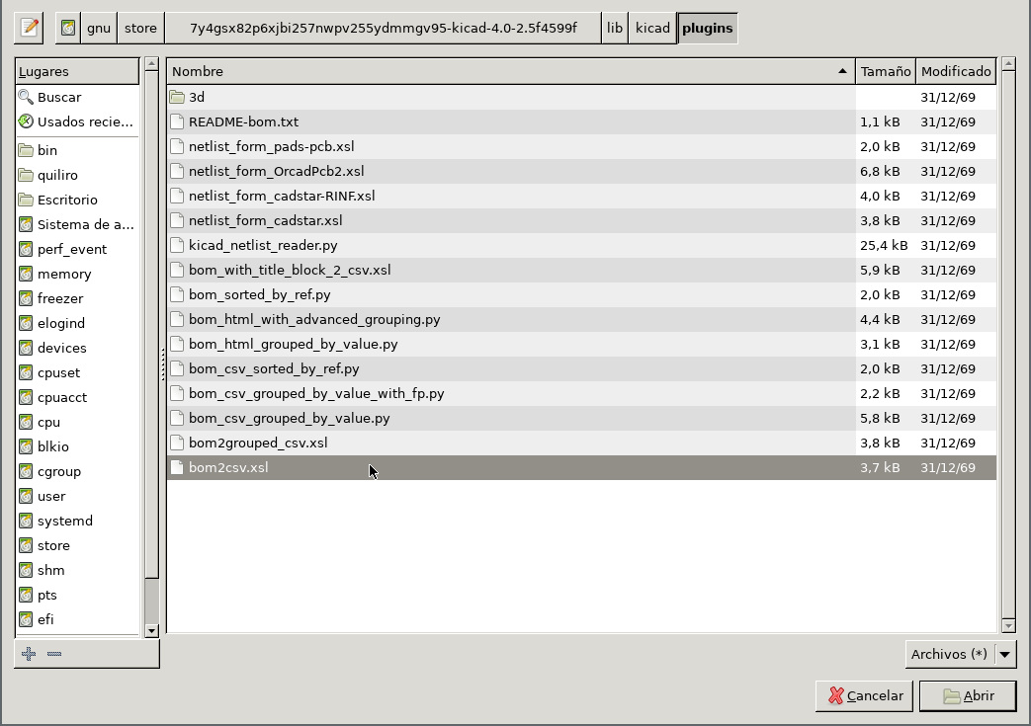
Task: Select bom_html_grouped_by_value.py file
Action: (x=582, y=345)
